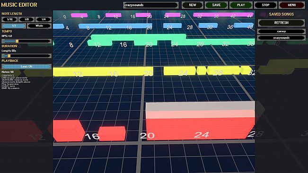Choose the Whole note length

pyautogui.click(x=39, y=26)
